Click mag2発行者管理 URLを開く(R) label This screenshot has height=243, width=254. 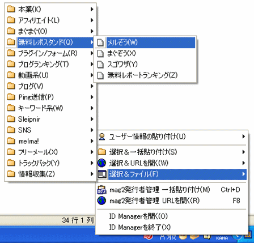(155, 201)
